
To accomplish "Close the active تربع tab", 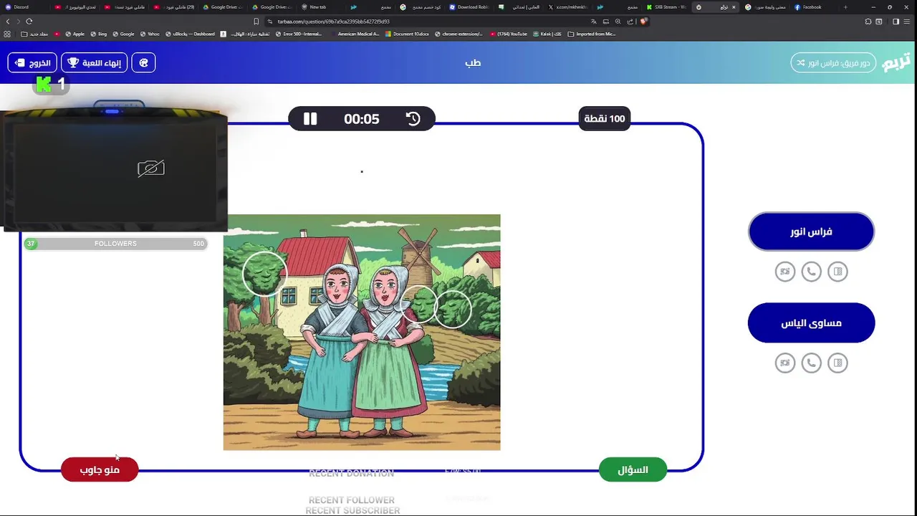I will pyautogui.click(x=734, y=7).
